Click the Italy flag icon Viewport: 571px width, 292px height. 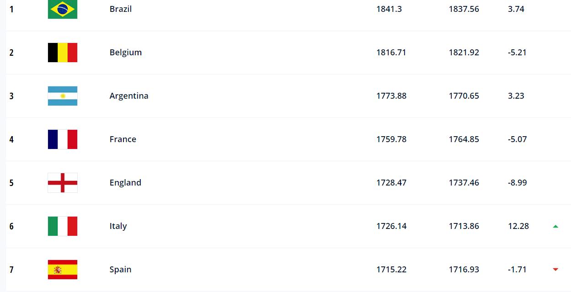point(63,226)
